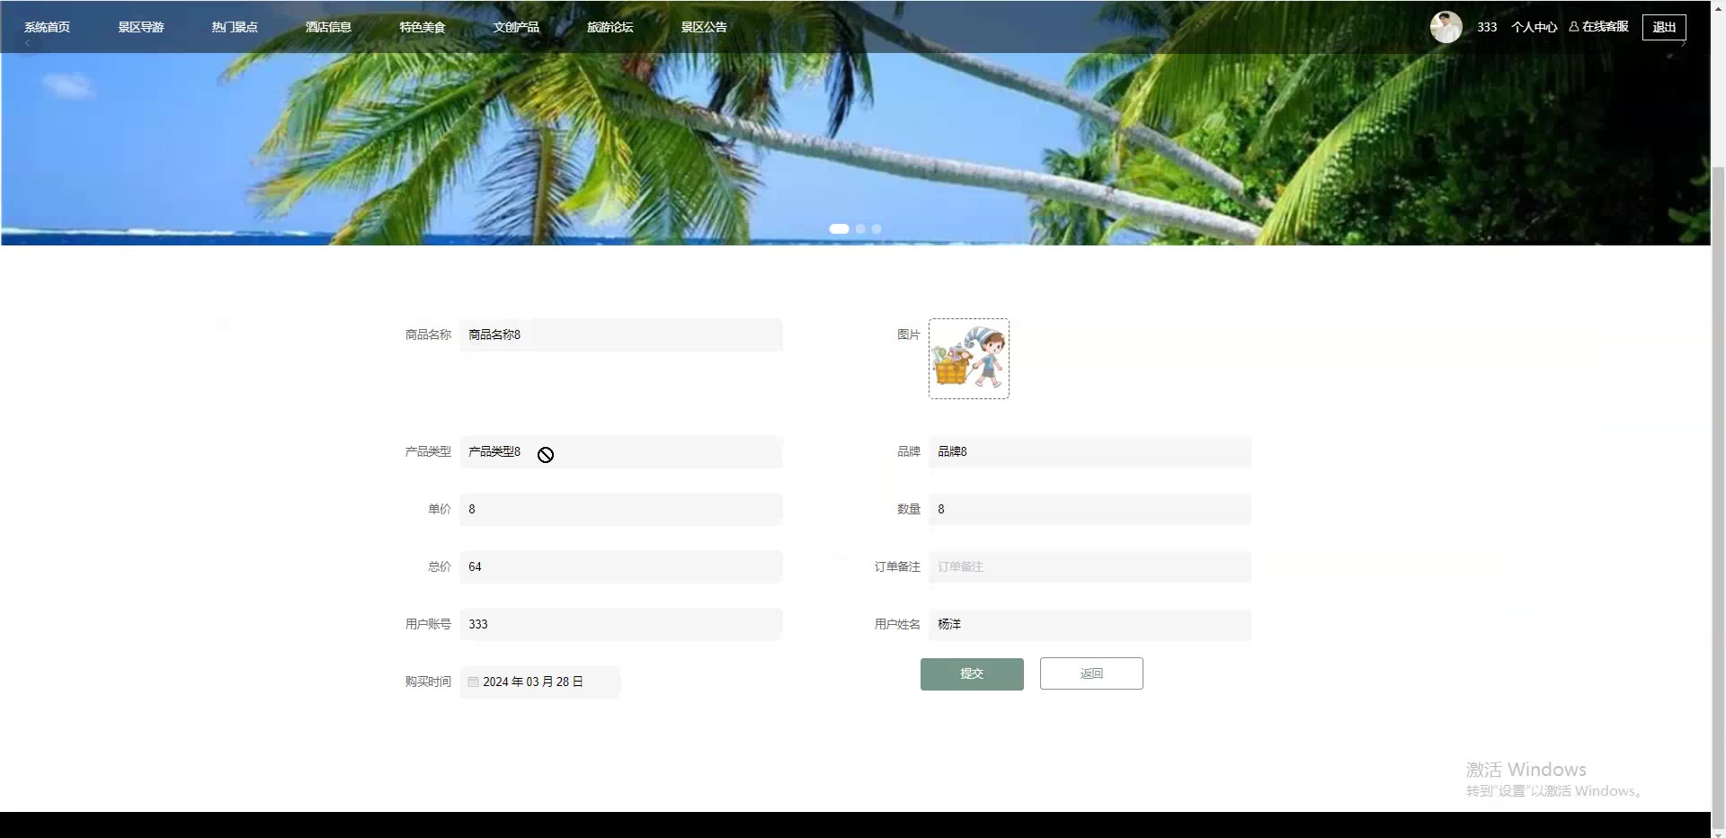This screenshot has width=1726, height=838.
Task: Click the 总价 field showing 64
Action: pyautogui.click(x=621, y=566)
